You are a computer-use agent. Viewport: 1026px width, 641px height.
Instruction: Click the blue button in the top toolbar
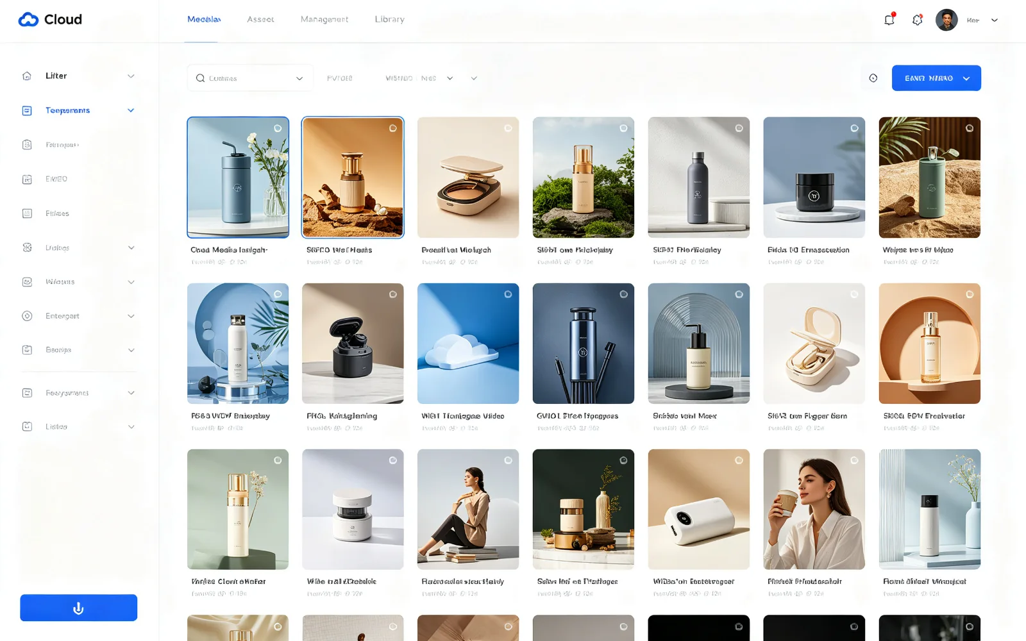click(936, 78)
